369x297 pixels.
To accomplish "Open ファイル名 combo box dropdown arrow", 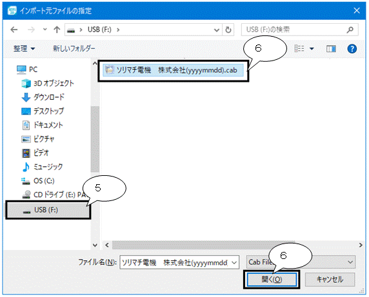I will (234, 262).
